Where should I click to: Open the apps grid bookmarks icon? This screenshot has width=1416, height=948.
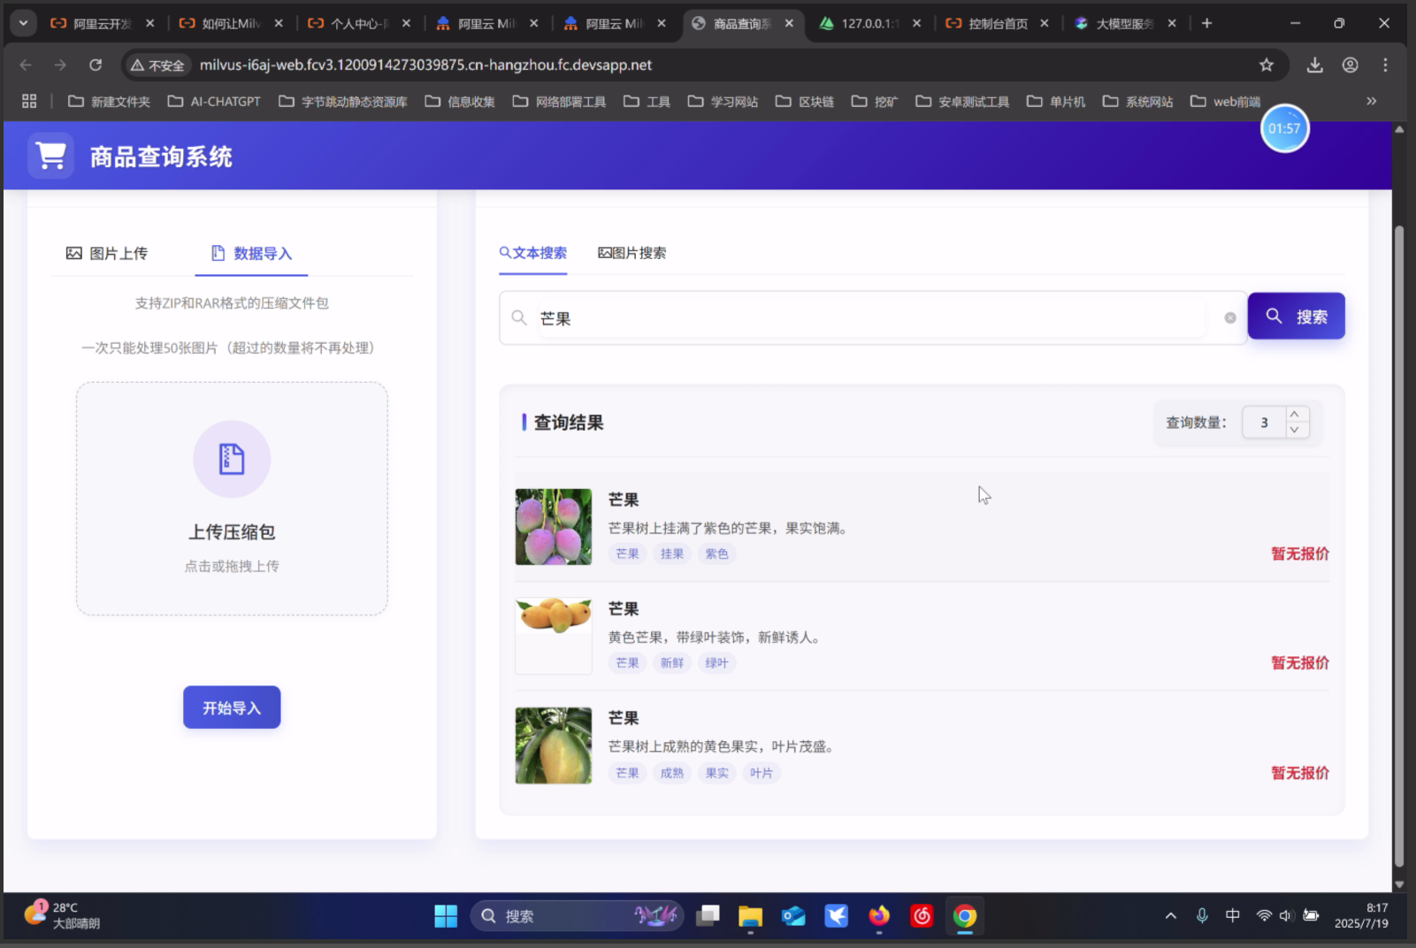pos(29,101)
